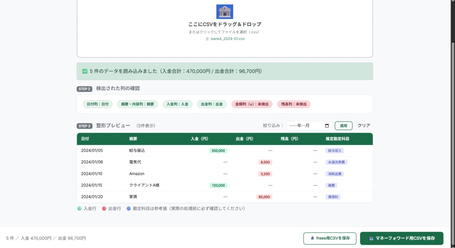
Task: Apply the month filter with 適用
Action: (x=343, y=126)
